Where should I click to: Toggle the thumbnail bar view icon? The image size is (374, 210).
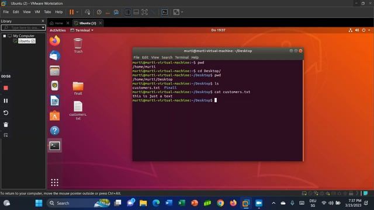(136, 12)
